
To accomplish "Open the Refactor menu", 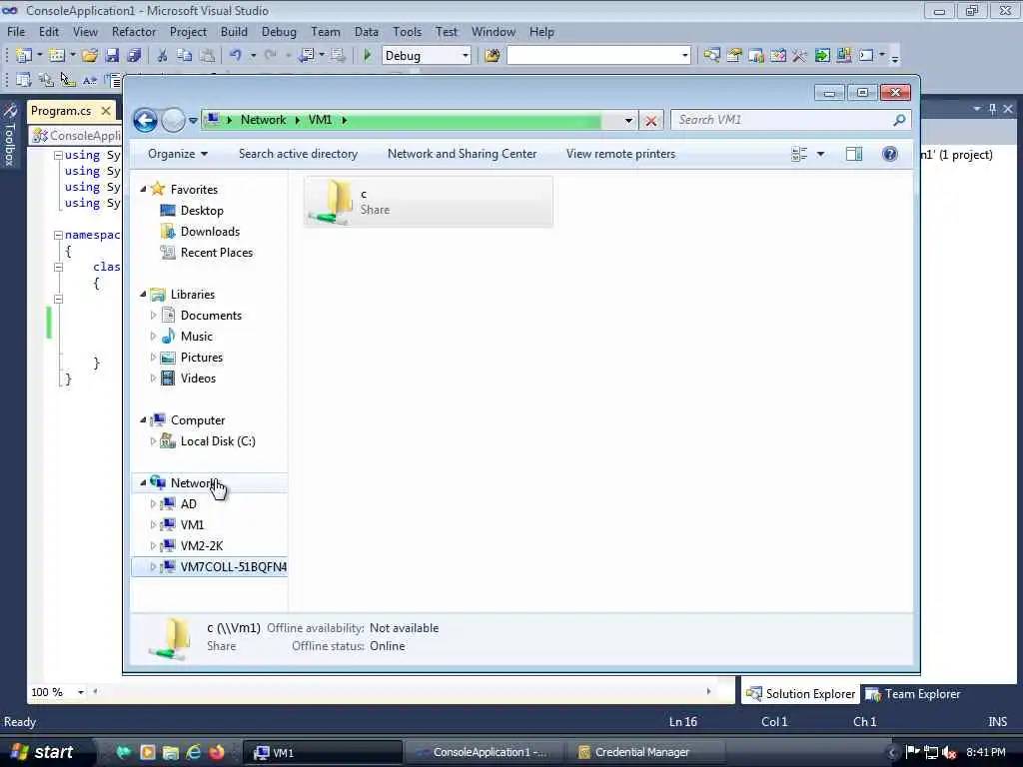I will (134, 32).
